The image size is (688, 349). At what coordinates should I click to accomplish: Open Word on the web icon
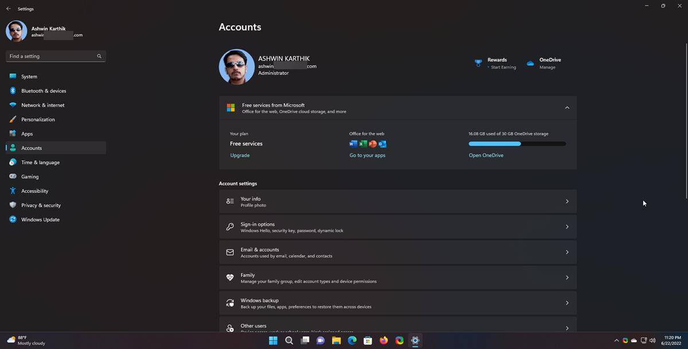(x=354, y=144)
